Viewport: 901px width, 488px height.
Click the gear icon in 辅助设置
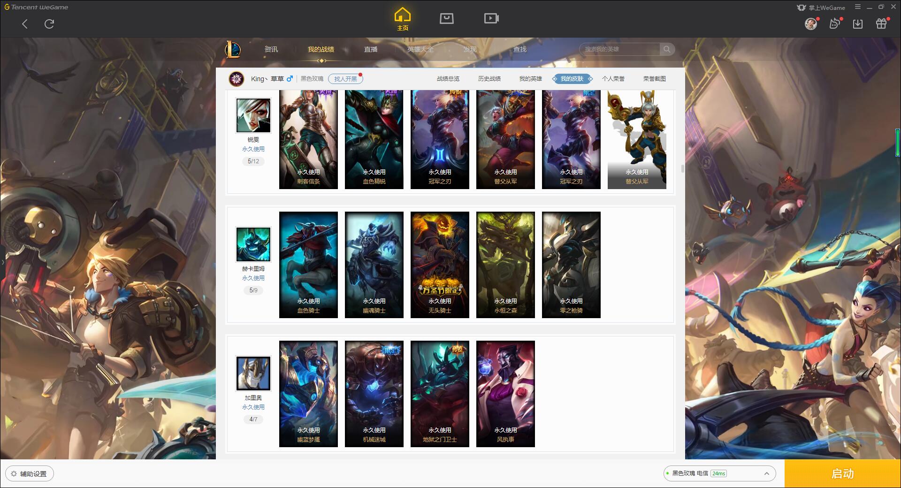click(x=14, y=473)
